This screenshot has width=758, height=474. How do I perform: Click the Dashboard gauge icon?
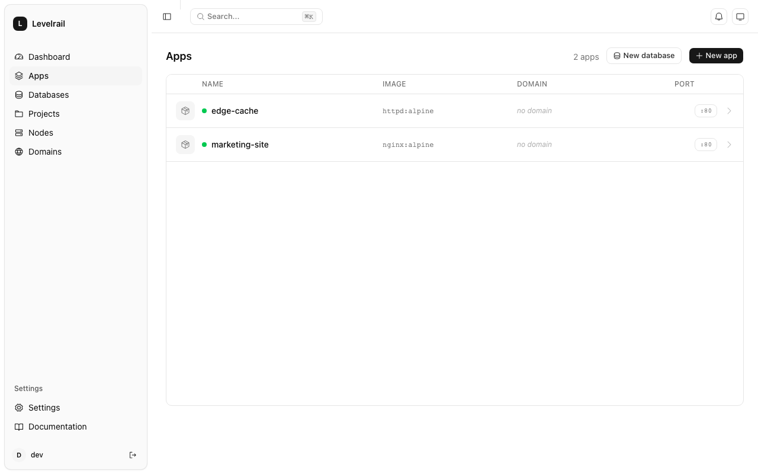pos(19,57)
